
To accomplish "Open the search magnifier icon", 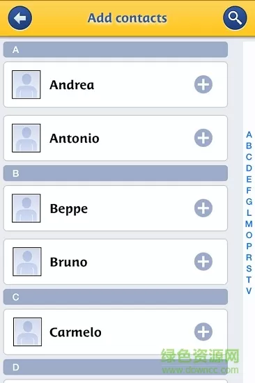I will coord(235,18).
